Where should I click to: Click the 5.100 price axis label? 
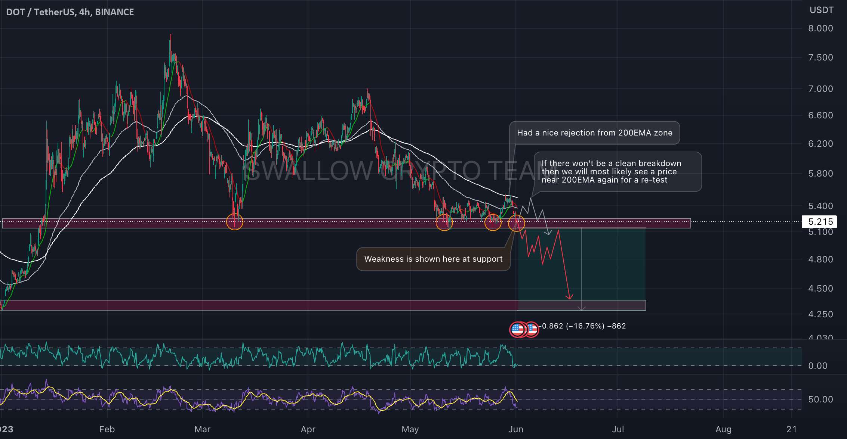click(820, 232)
